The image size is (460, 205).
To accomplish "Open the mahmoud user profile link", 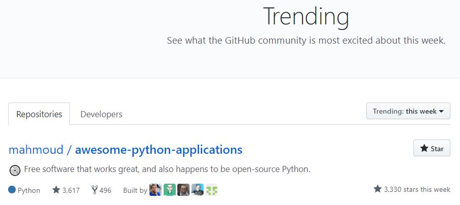I will coord(36,150).
